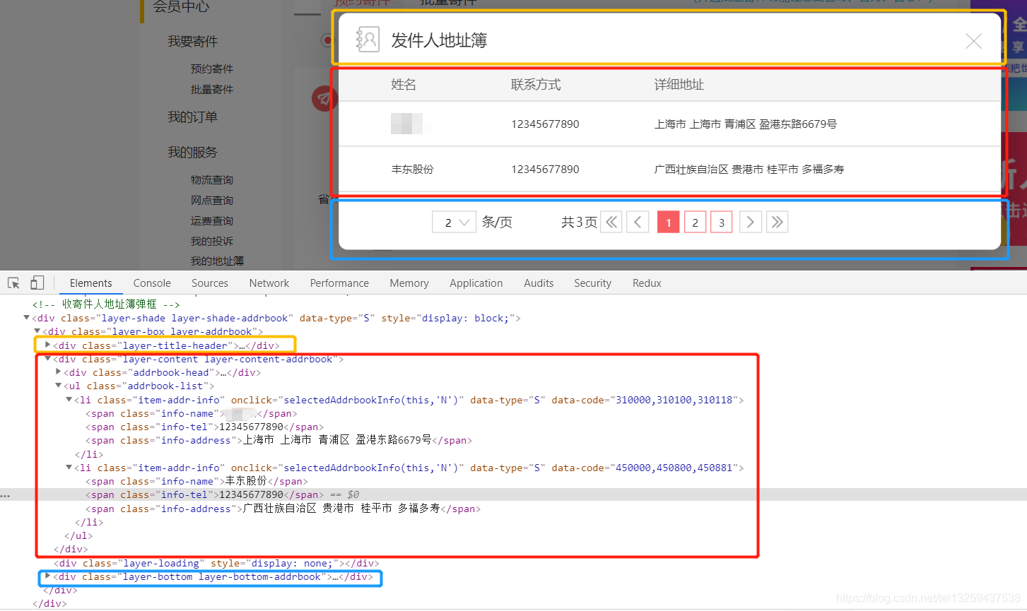Switch to the Memory tab

409,283
